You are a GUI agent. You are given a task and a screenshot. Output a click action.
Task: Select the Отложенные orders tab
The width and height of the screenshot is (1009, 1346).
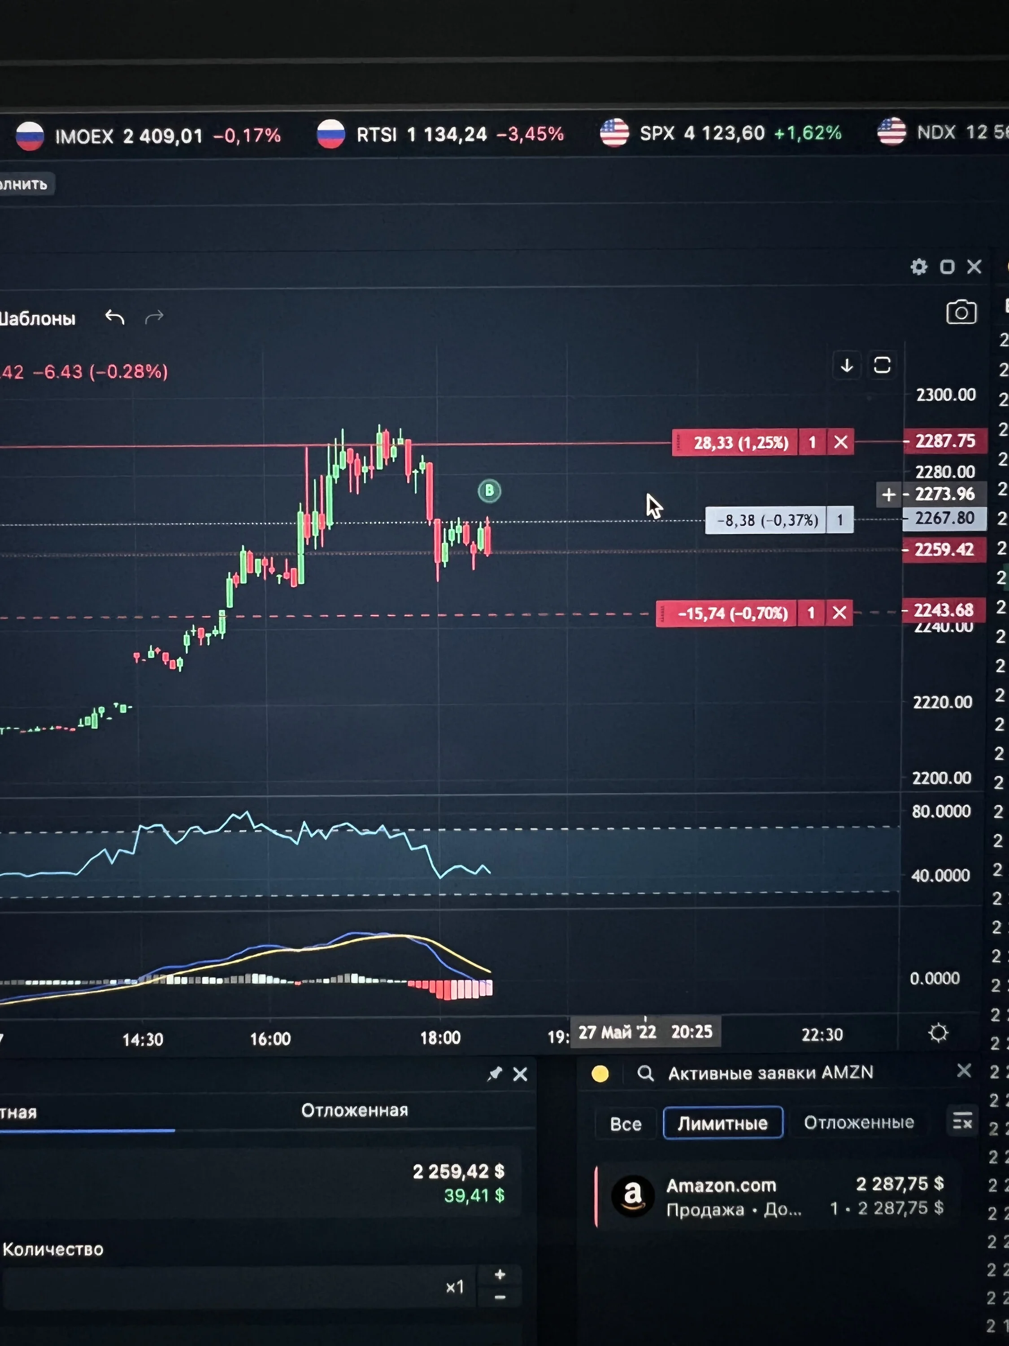tap(859, 1122)
